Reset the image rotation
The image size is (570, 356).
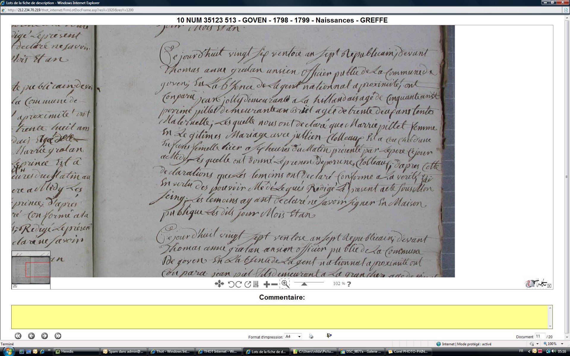247,284
